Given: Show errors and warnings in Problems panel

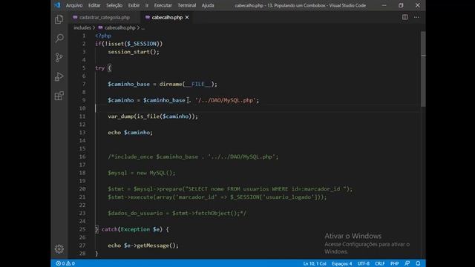Looking at the screenshot, I should tap(65, 263).
